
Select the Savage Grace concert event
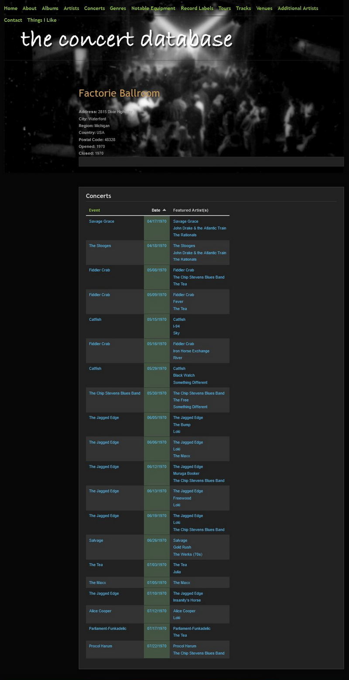(101, 221)
